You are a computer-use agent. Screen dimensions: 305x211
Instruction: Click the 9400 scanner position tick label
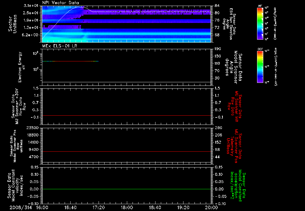33,150
